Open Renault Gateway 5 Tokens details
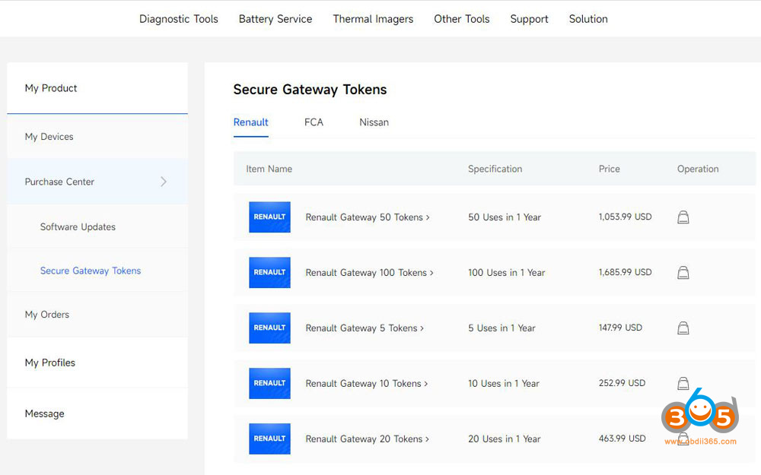This screenshot has width=761, height=475. pos(365,328)
